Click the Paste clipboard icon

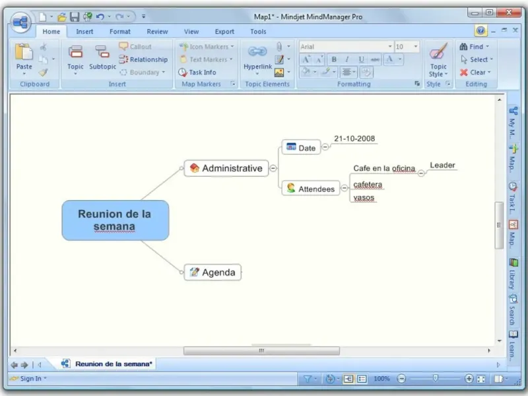(24, 52)
